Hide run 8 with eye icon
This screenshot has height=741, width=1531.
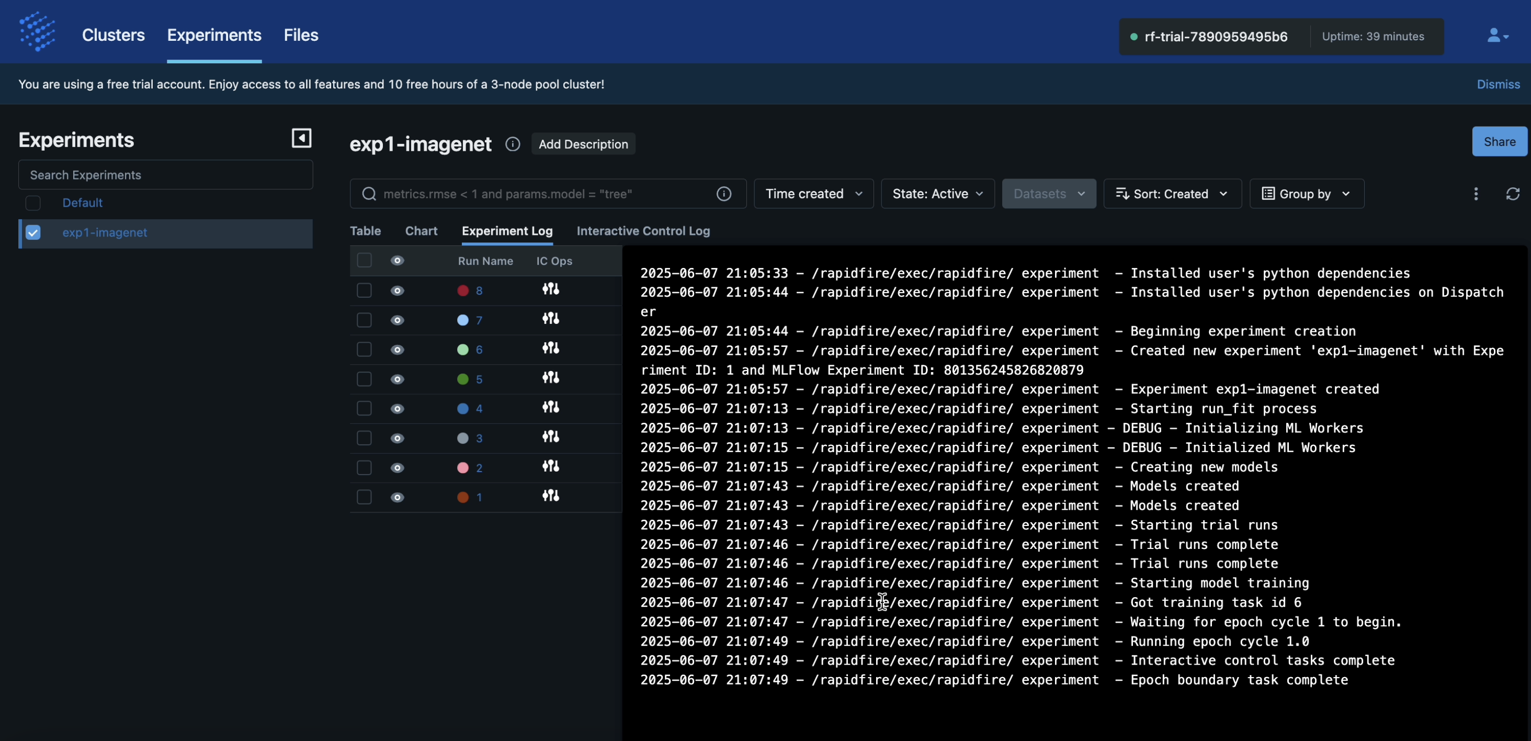[398, 290]
